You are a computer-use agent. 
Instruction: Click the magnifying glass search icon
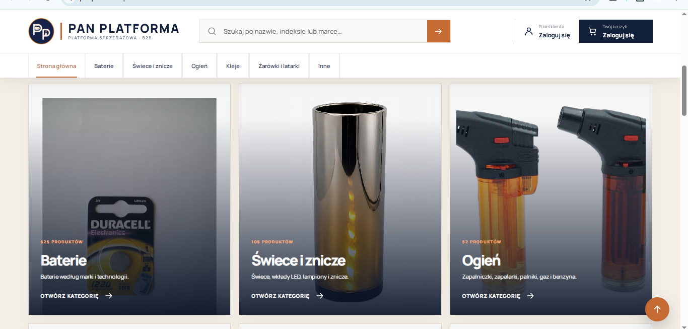point(212,31)
